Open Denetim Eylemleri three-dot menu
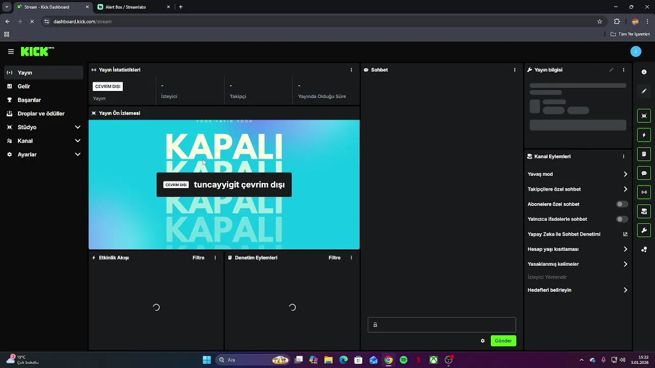Image resolution: width=655 pixels, height=368 pixels. coord(351,258)
